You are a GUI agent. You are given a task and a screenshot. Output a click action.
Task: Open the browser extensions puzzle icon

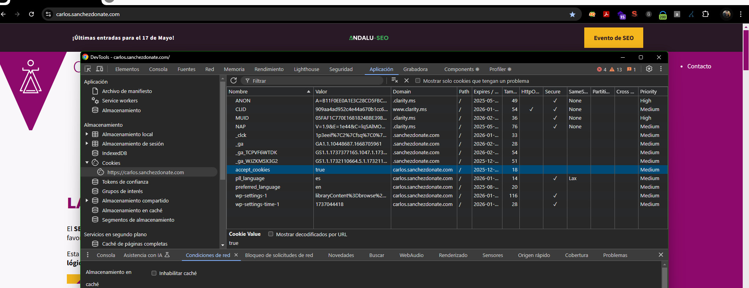pos(705,14)
